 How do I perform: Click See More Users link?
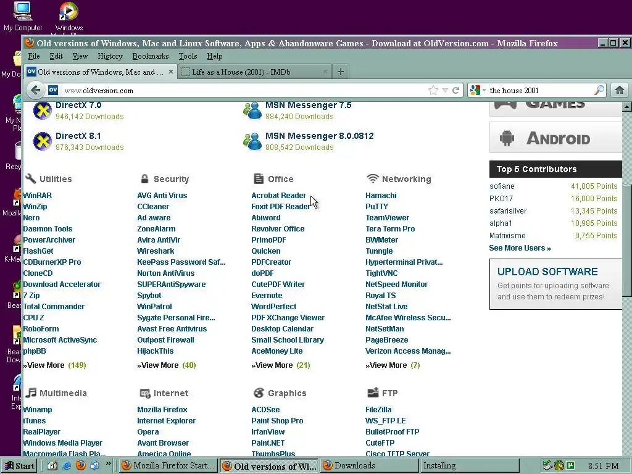pos(520,248)
